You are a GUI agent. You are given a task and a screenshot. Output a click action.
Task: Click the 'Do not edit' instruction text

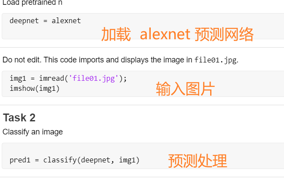(121, 60)
